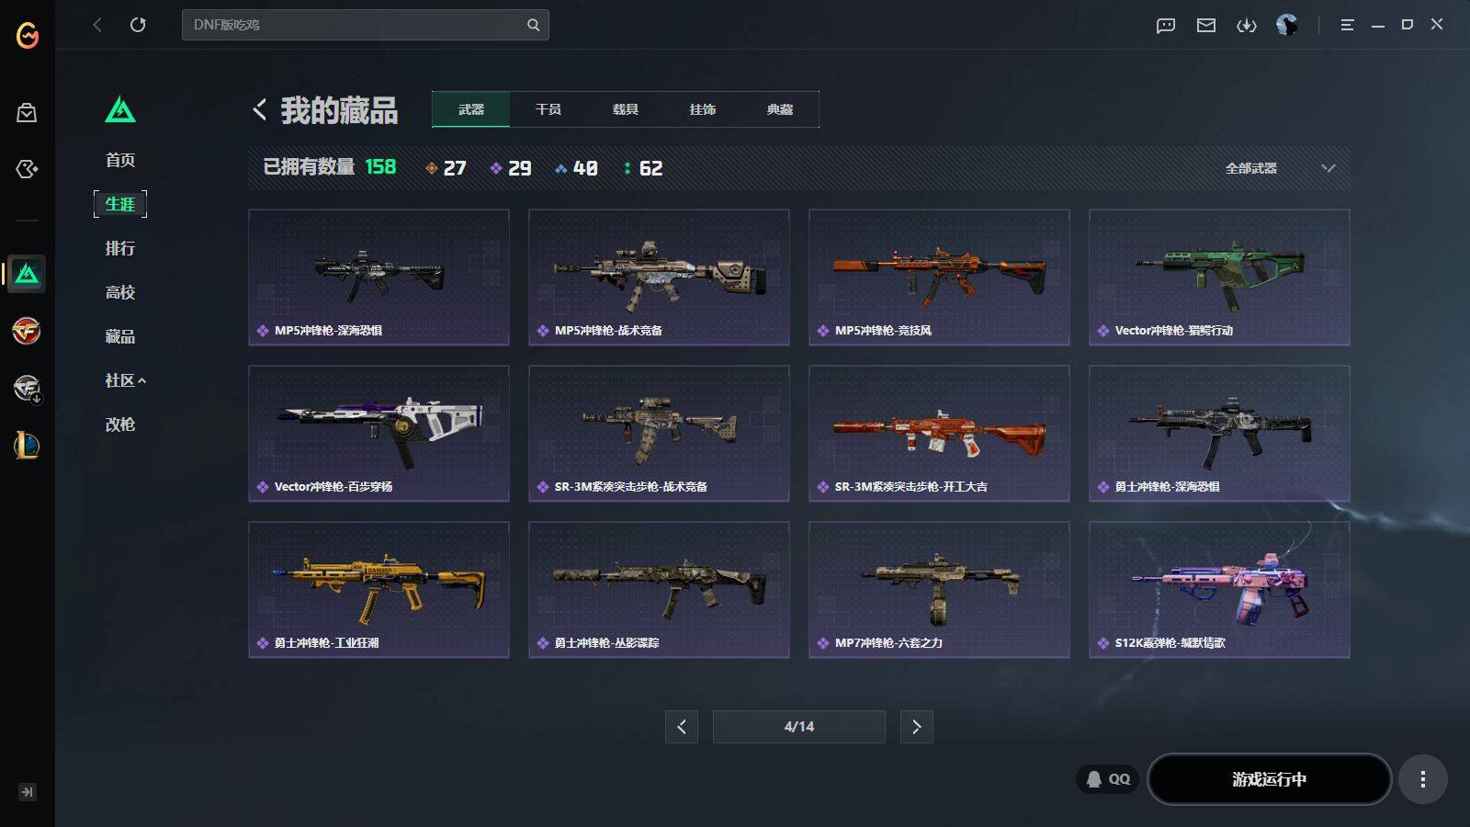The height and width of the screenshot is (827, 1470).
Task: Open the hamburger menu in the title bar
Action: pyautogui.click(x=1347, y=25)
